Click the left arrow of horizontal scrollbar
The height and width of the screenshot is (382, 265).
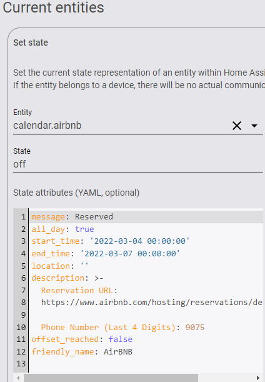(x=18, y=378)
